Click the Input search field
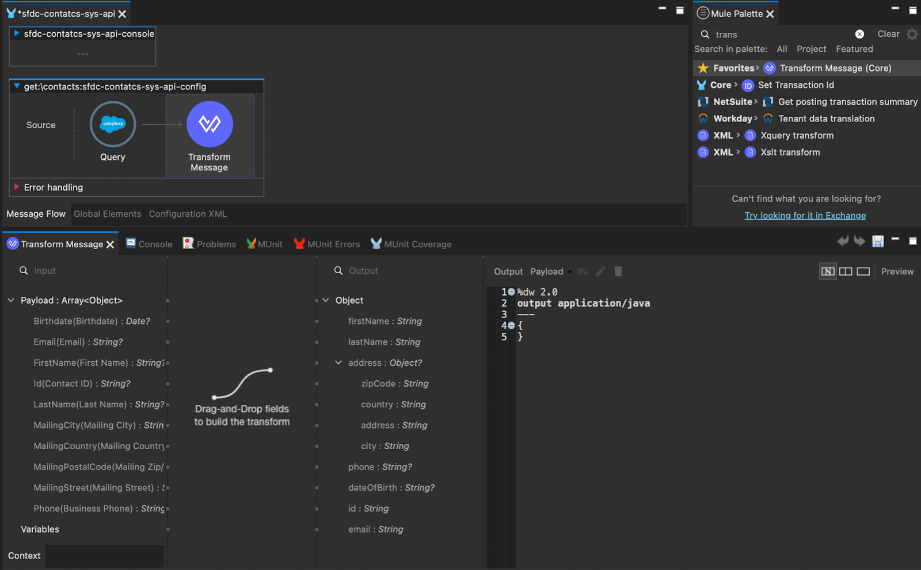This screenshot has height=570, width=921. click(92, 271)
